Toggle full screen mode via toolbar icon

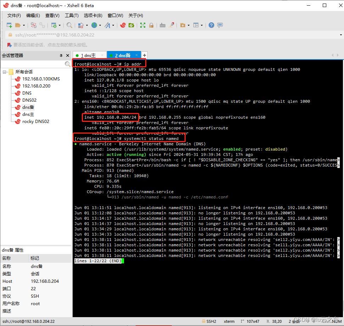tap(143, 25)
